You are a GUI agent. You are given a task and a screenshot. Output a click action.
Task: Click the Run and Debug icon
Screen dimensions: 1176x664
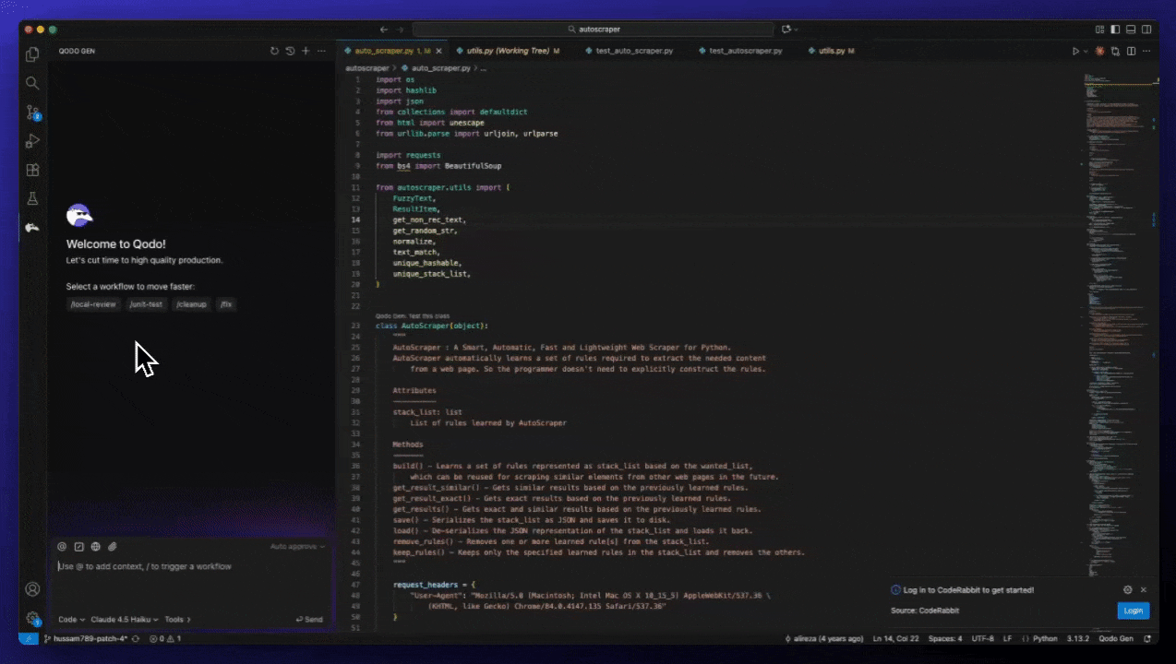click(x=32, y=141)
